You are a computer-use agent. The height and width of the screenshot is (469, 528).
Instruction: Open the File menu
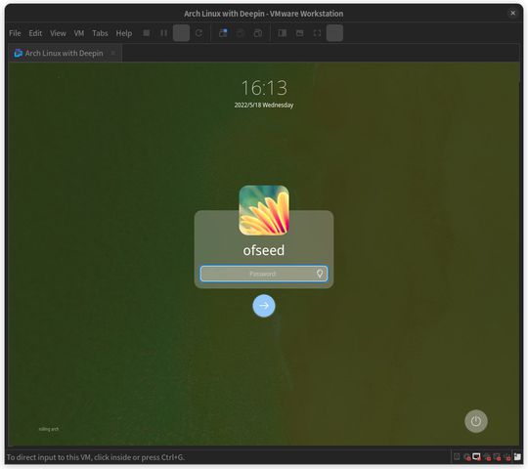[x=15, y=33]
